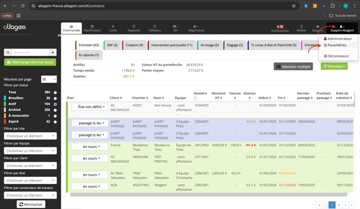Switch to the Arrosage (5) tab
360x209 pixels.
(209, 45)
